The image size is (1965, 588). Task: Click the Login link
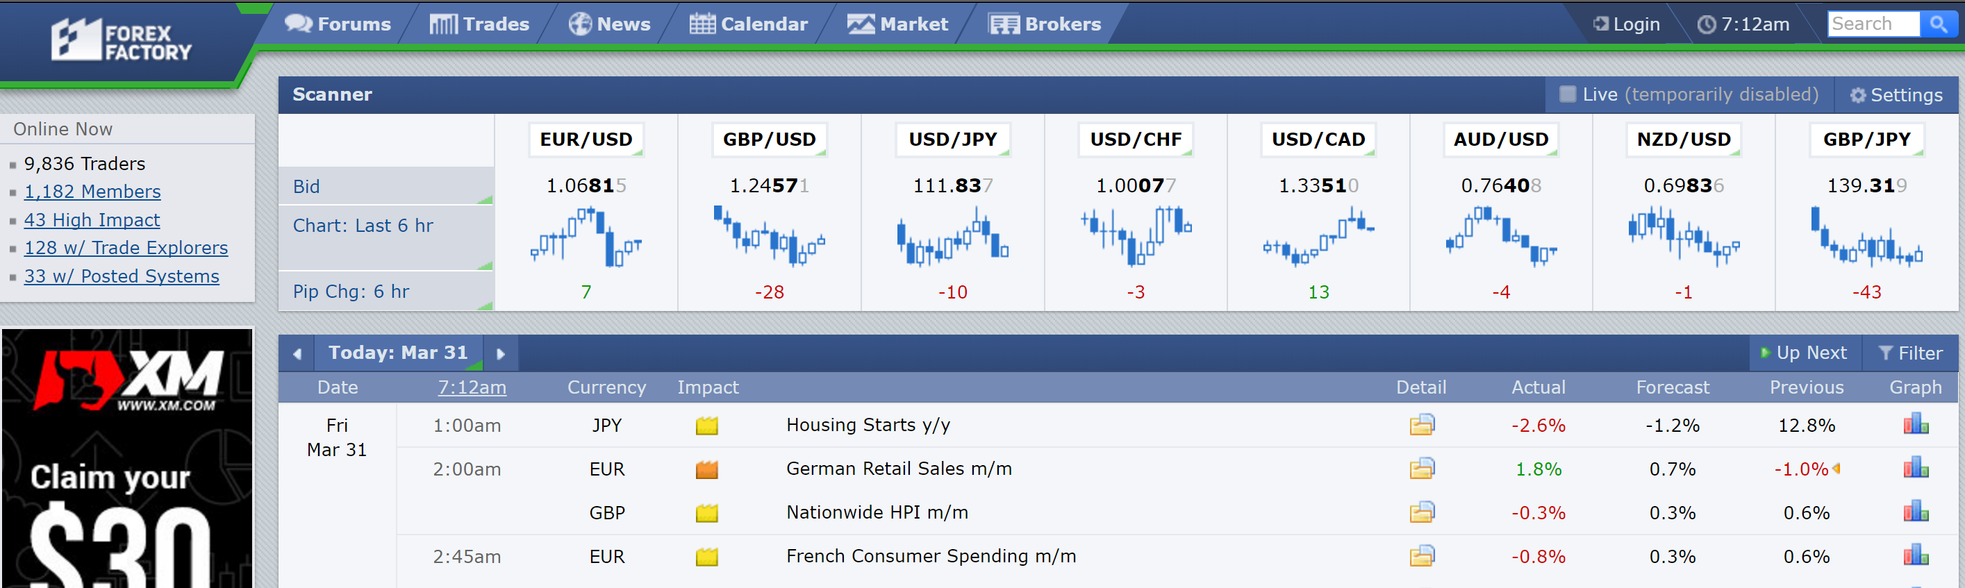(x=1626, y=24)
